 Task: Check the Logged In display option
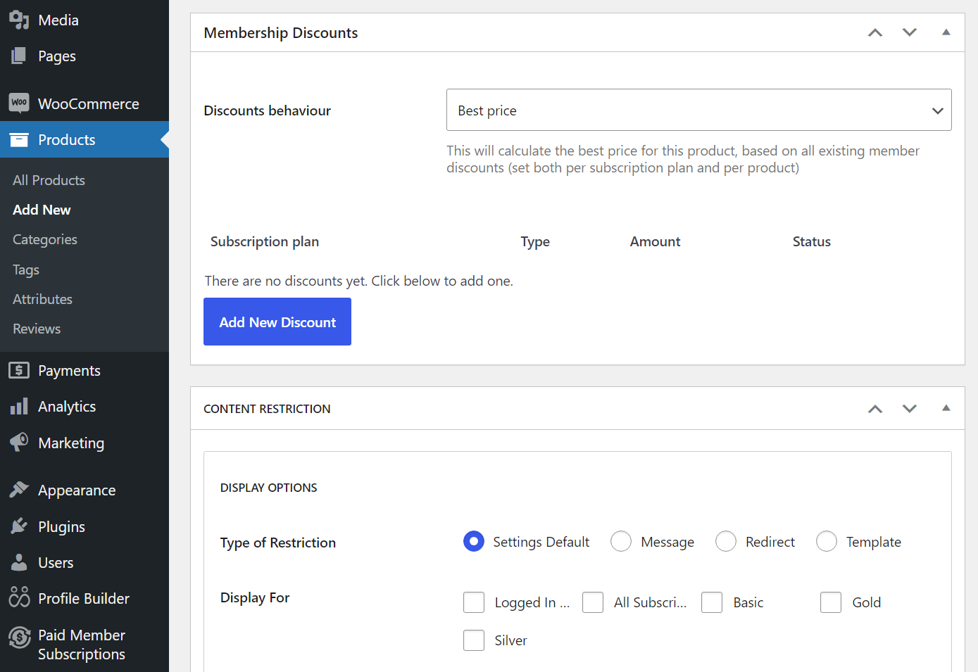click(474, 602)
